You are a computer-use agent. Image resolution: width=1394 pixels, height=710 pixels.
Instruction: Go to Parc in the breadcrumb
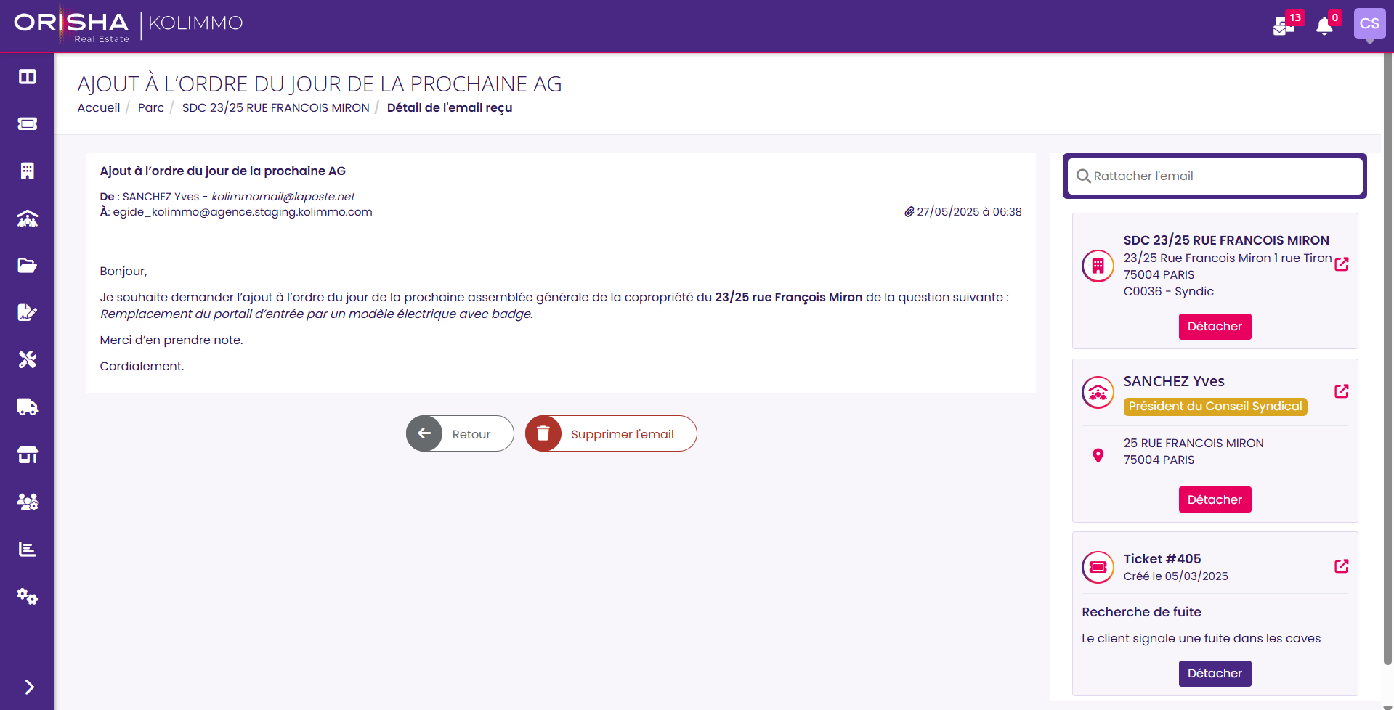[x=151, y=107]
